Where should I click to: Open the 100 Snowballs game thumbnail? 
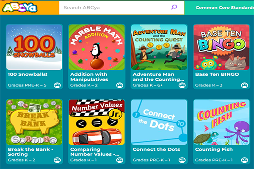34,46
